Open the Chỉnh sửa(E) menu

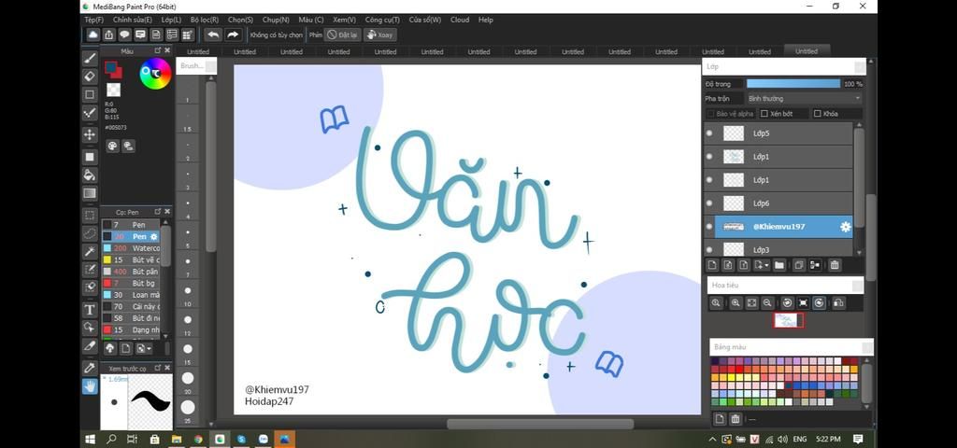(133, 20)
